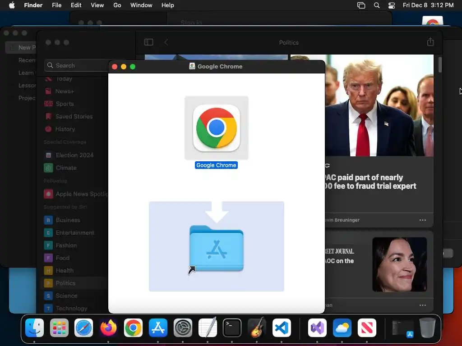Open Visual Studio Code from the Dock

282,328
